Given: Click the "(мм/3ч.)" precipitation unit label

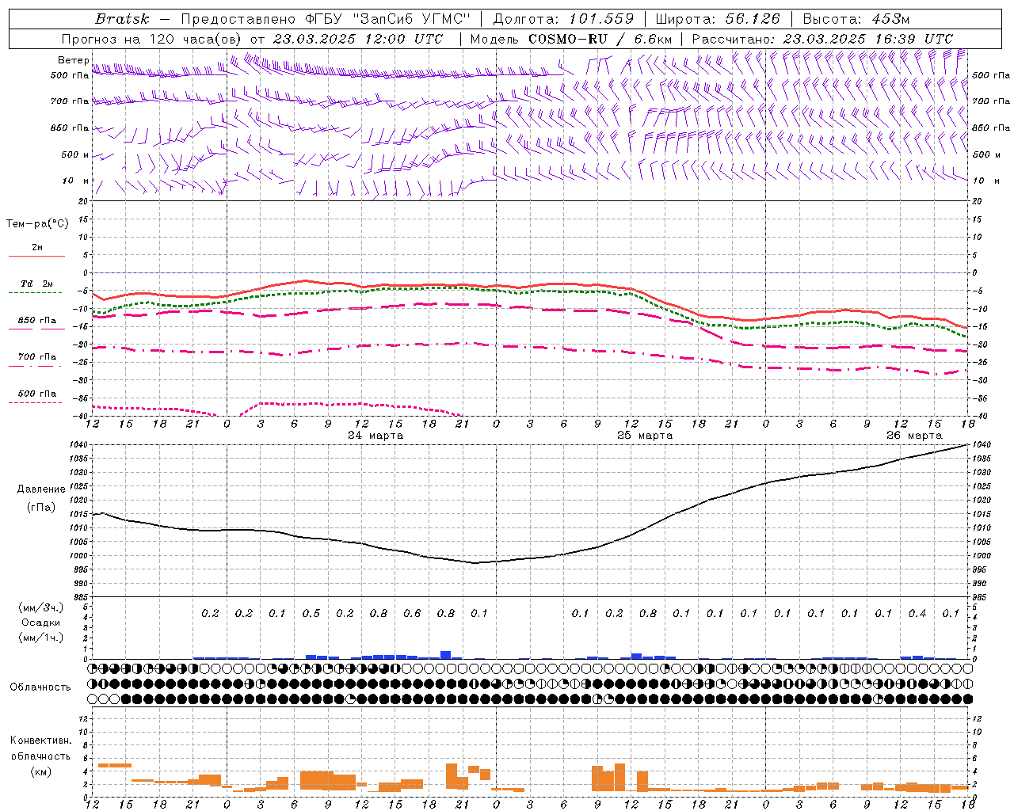Looking at the screenshot, I should click(x=41, y=608).
